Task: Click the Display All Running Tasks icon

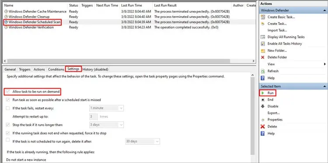Action: 263,37
